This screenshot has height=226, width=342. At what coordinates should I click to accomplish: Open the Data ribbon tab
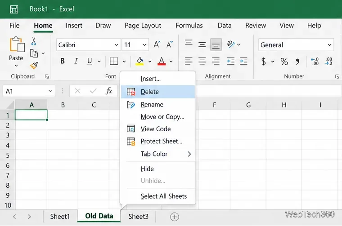[x=225, y=26]
